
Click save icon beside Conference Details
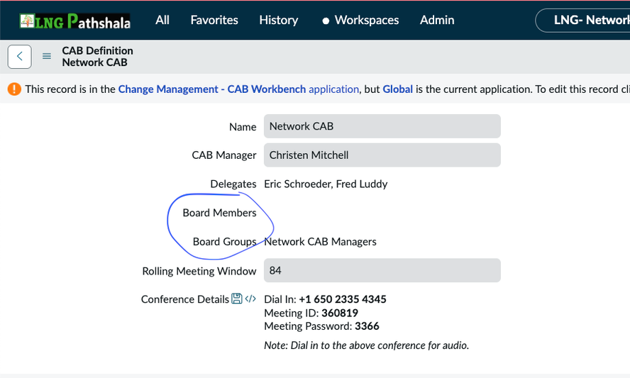pos(237,299)
